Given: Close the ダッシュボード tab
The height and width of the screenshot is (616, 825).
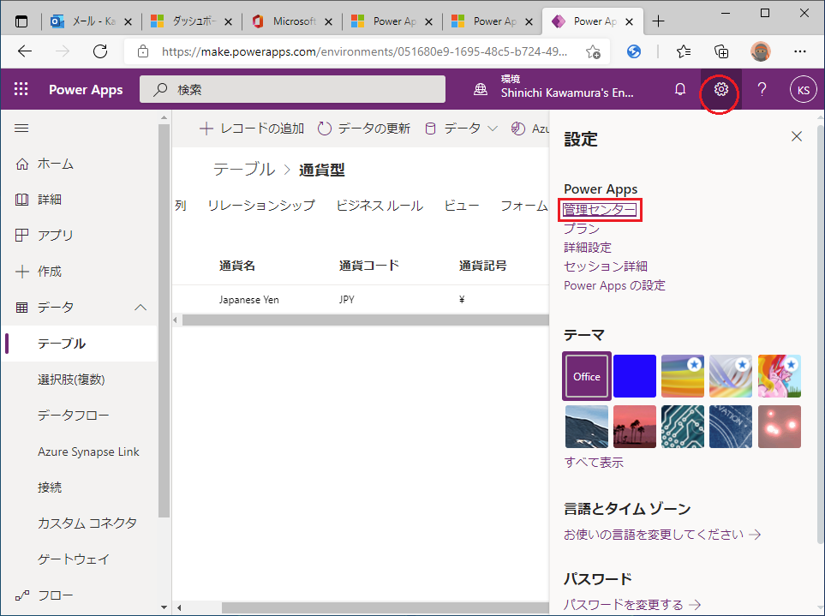Looking at the screenshot, I should (228, 21).
